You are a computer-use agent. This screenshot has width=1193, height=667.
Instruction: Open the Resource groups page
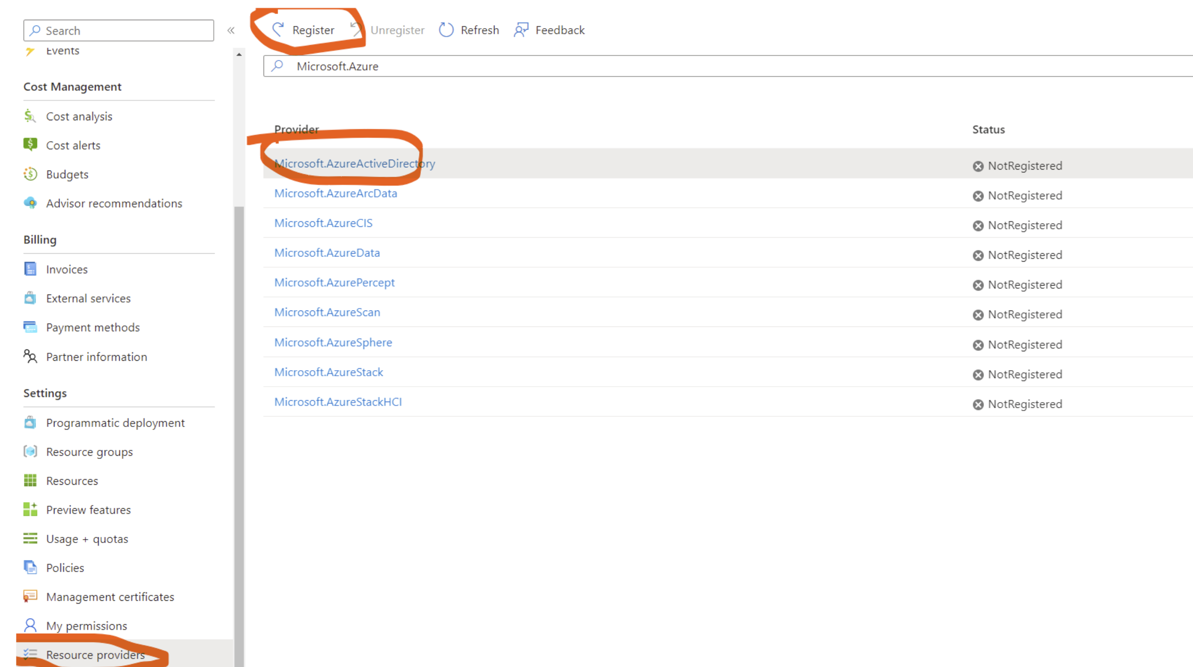(x=89, y=452)
